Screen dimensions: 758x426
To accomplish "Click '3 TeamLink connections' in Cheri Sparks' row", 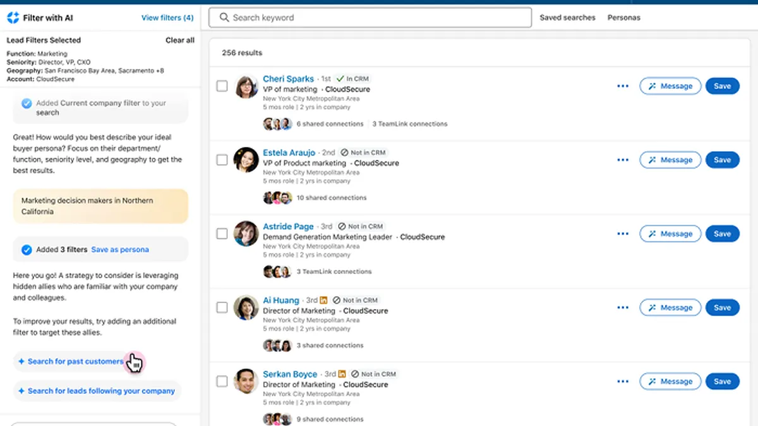I will (x=409, y=124).
